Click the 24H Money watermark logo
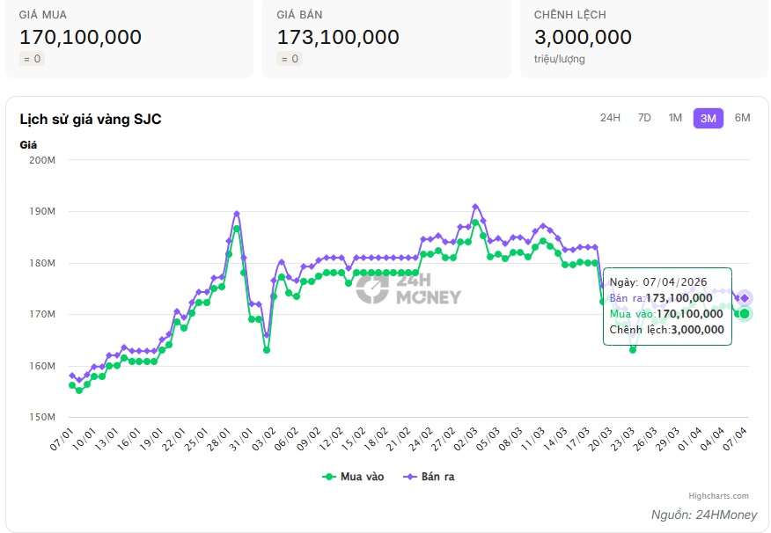The height and width of the screenshot is (533, 771). click(408, 288)
